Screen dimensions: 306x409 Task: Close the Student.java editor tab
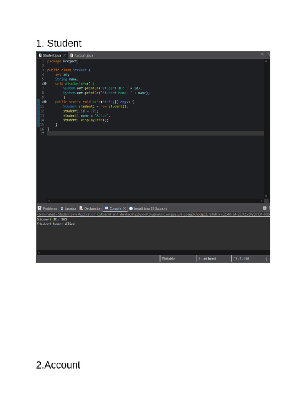(65, 56)
